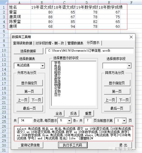Click 下一页 in 降序方法分页 group

coord(124,100)
